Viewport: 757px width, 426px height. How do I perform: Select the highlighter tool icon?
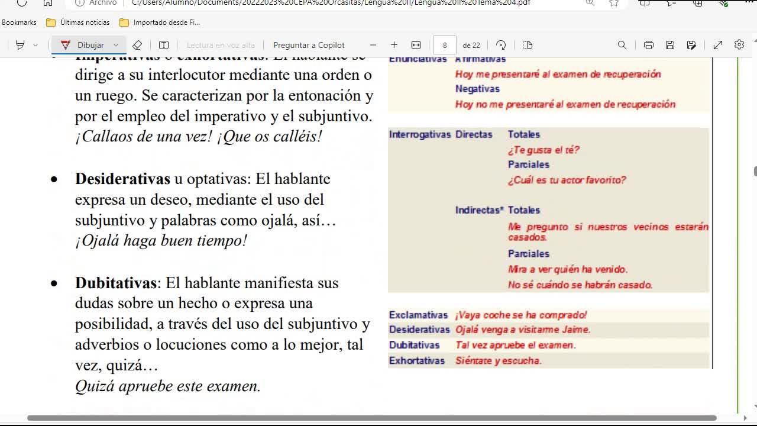click(20, 45)
